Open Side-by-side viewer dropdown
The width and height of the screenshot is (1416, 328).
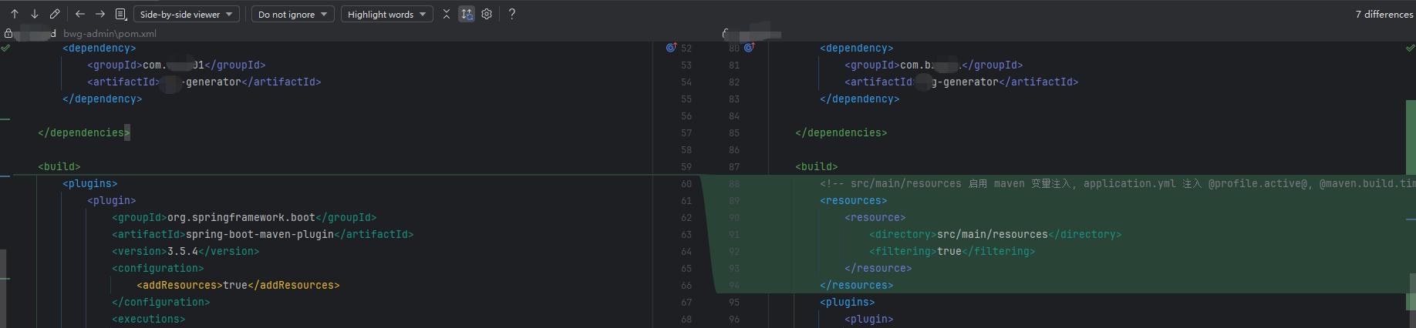(186, 14)
